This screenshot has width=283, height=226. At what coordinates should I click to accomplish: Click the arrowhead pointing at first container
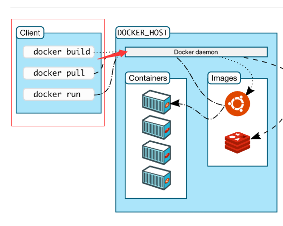pyautogui.click(x=175, y=103)
